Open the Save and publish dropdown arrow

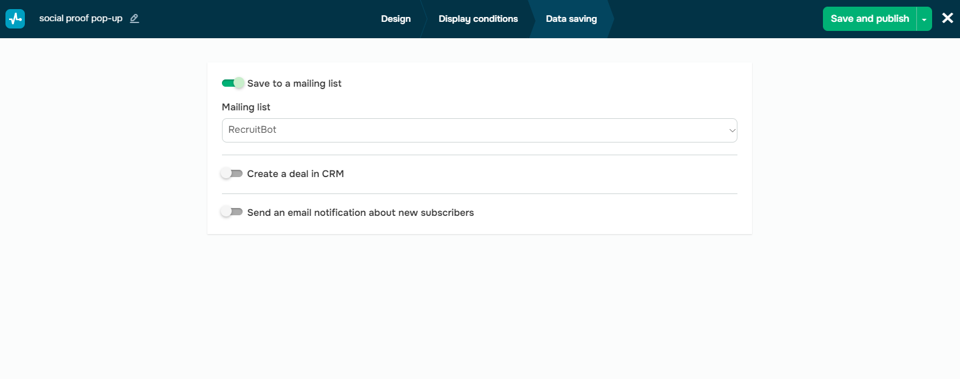click(x=924, y=19)
